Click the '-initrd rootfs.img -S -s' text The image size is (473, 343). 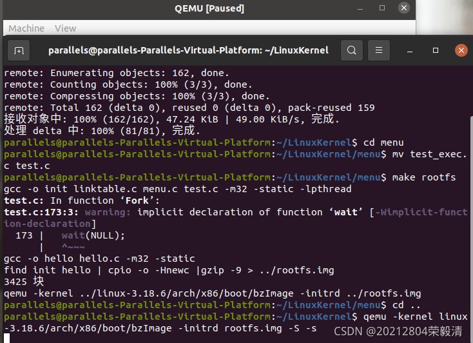click(x=247, y=328)
